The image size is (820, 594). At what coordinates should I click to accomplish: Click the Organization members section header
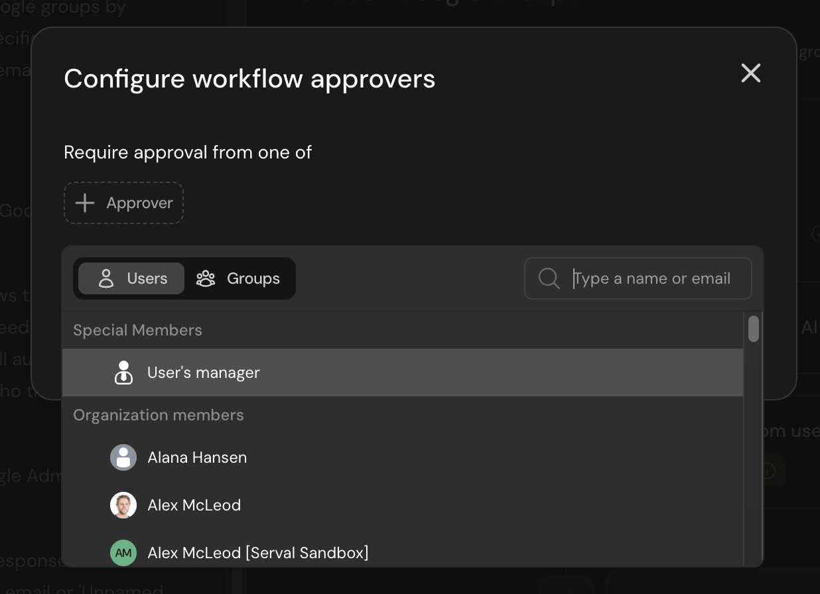(x=159, y=415)
